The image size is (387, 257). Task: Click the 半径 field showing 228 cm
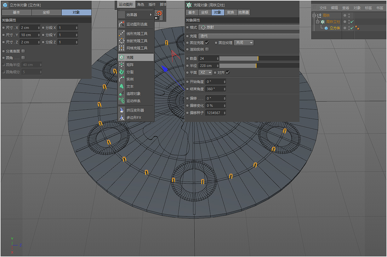[x=209, y=66]
